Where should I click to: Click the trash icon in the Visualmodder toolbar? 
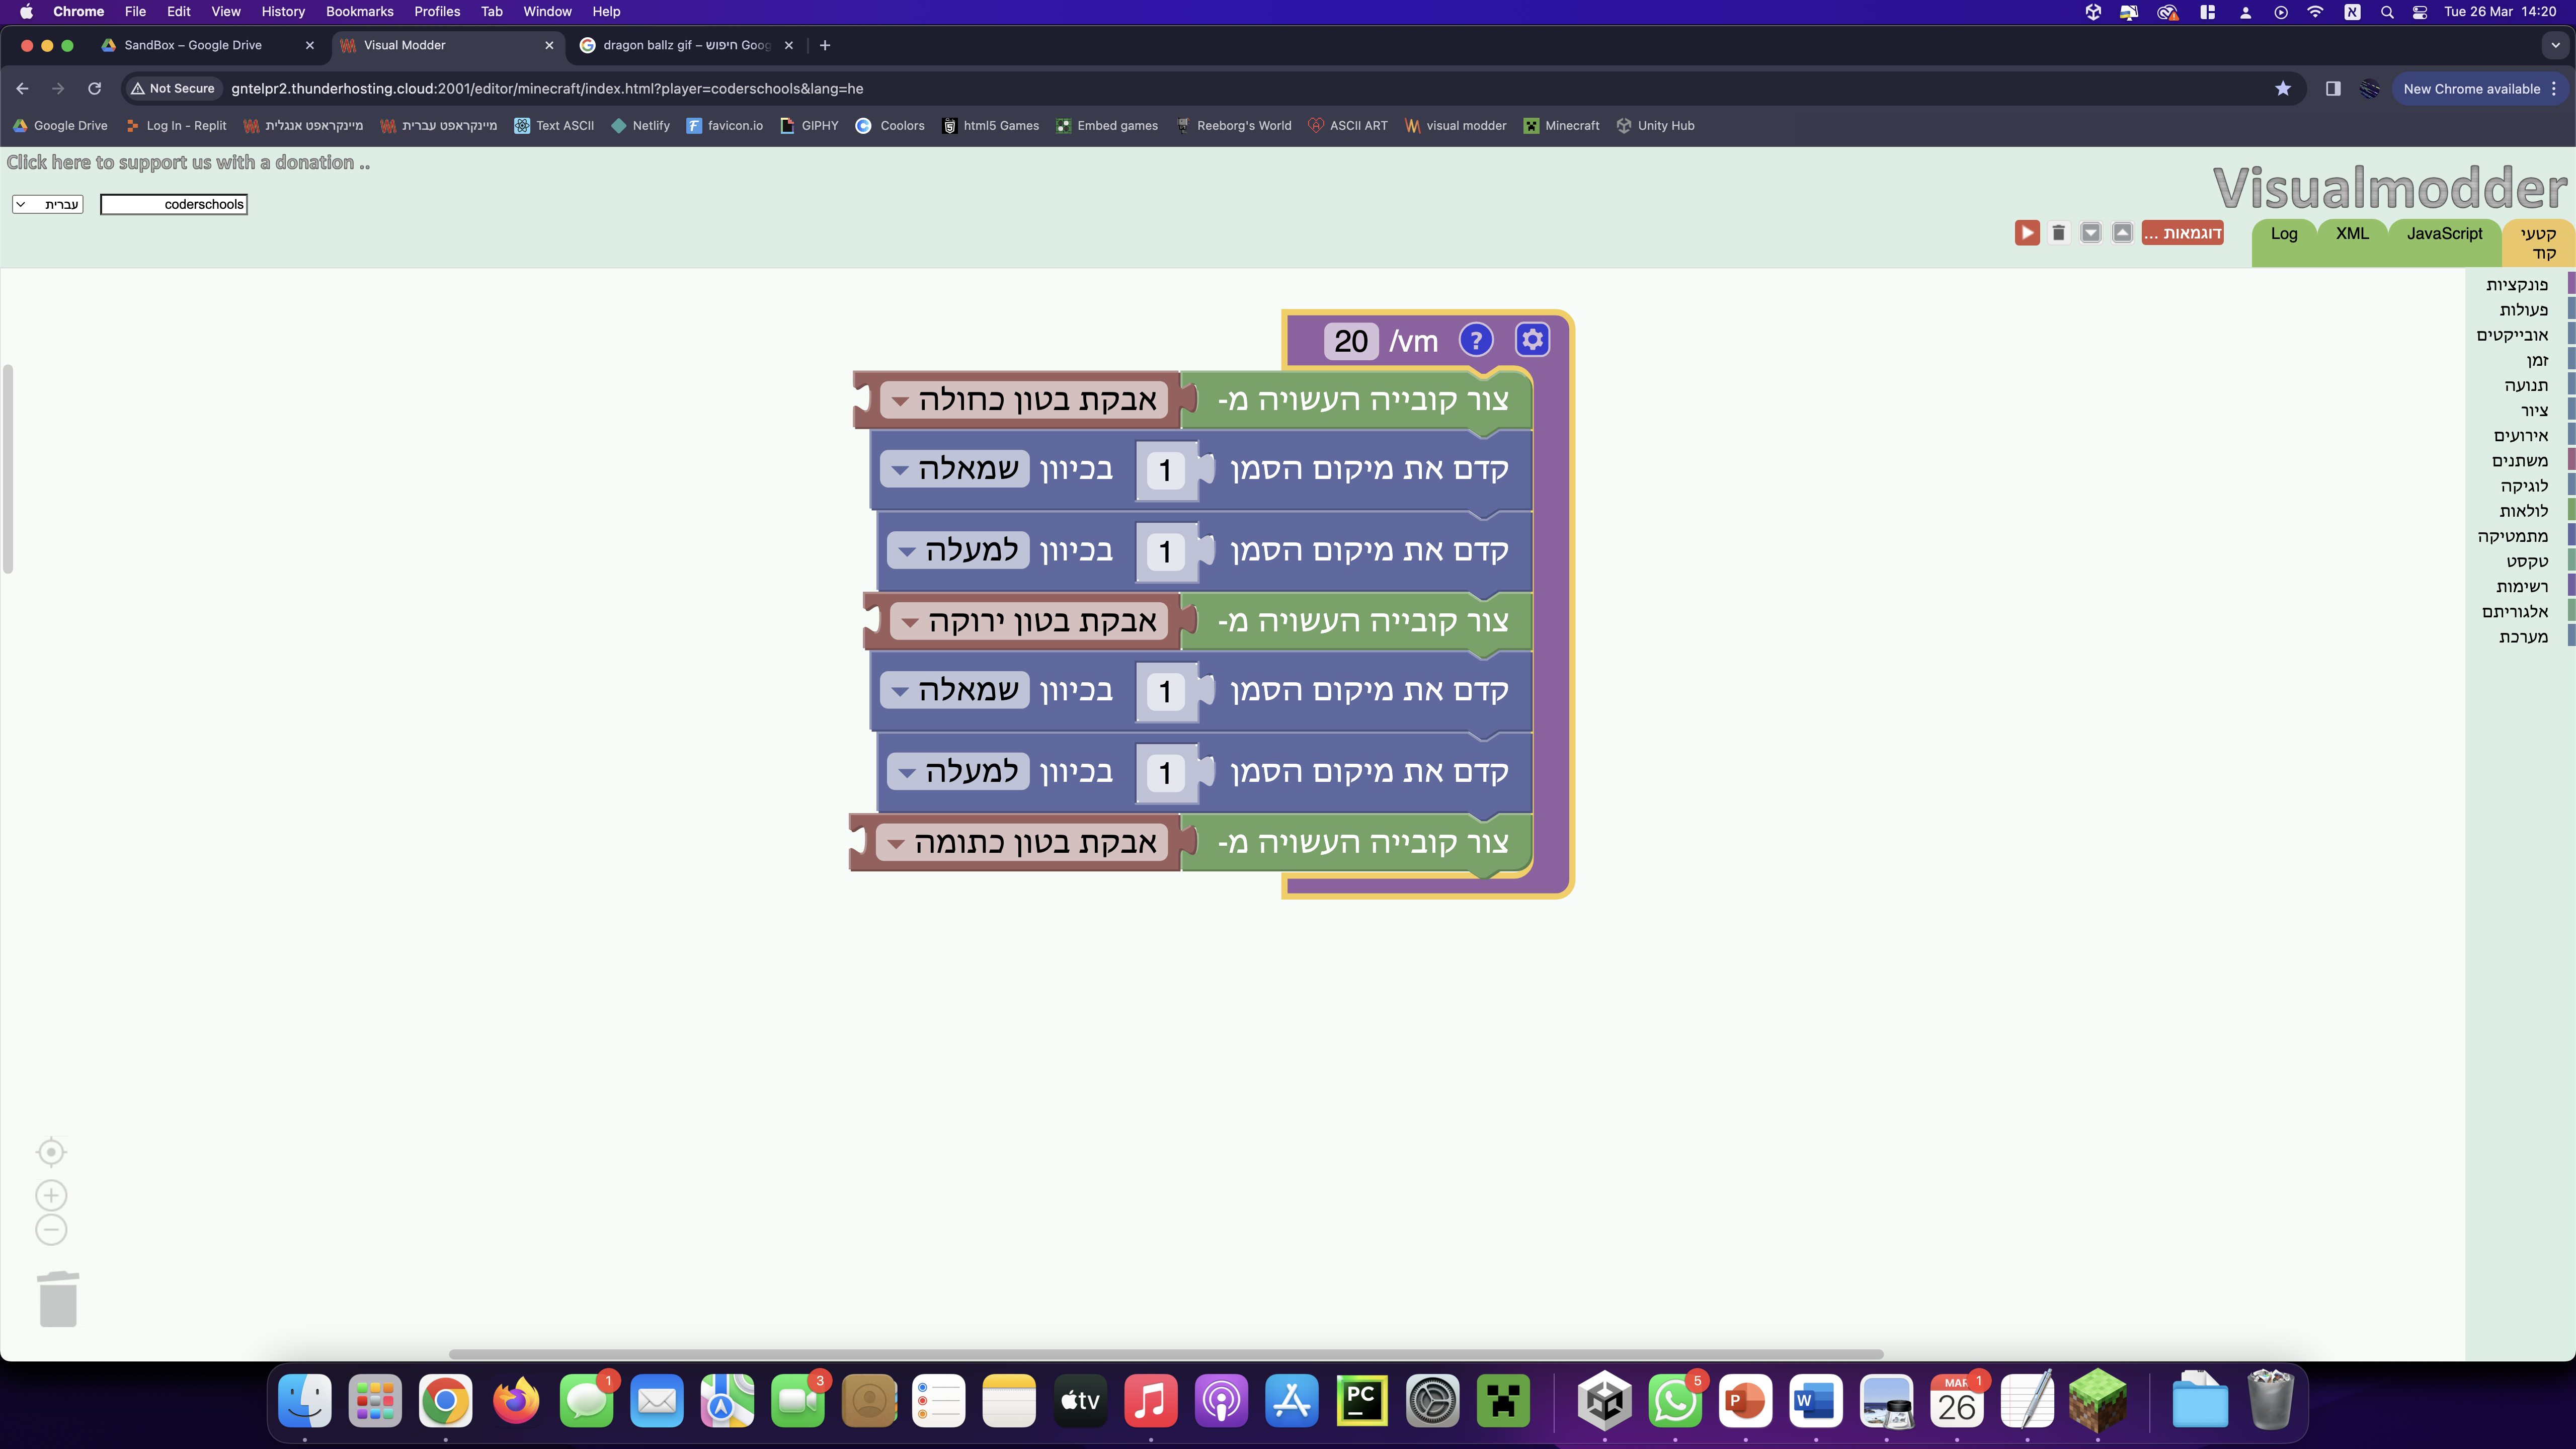click(2058, 233)
